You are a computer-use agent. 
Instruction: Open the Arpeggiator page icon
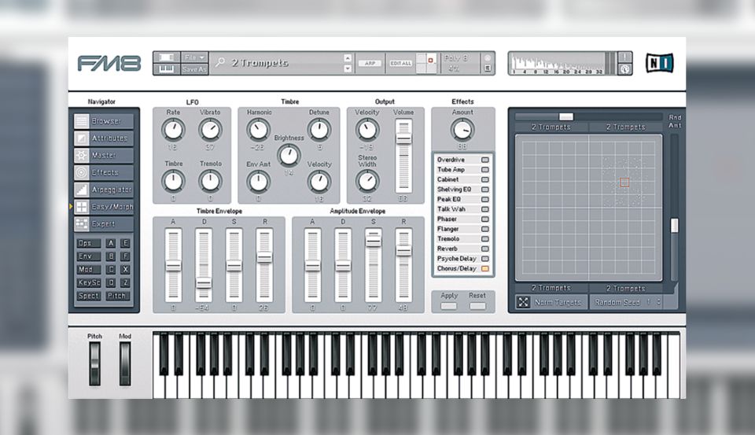82,190
